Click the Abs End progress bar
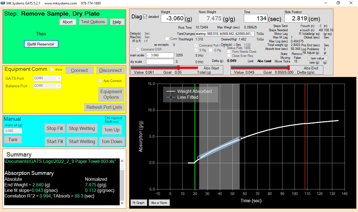This screenshot has width=358, height=212. [x=260, y=68]
